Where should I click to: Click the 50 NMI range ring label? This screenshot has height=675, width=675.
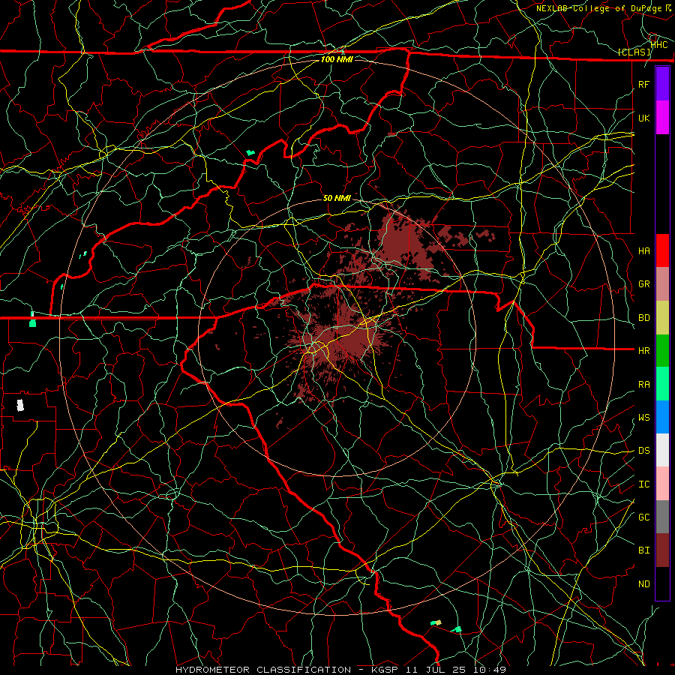(337, 198)
